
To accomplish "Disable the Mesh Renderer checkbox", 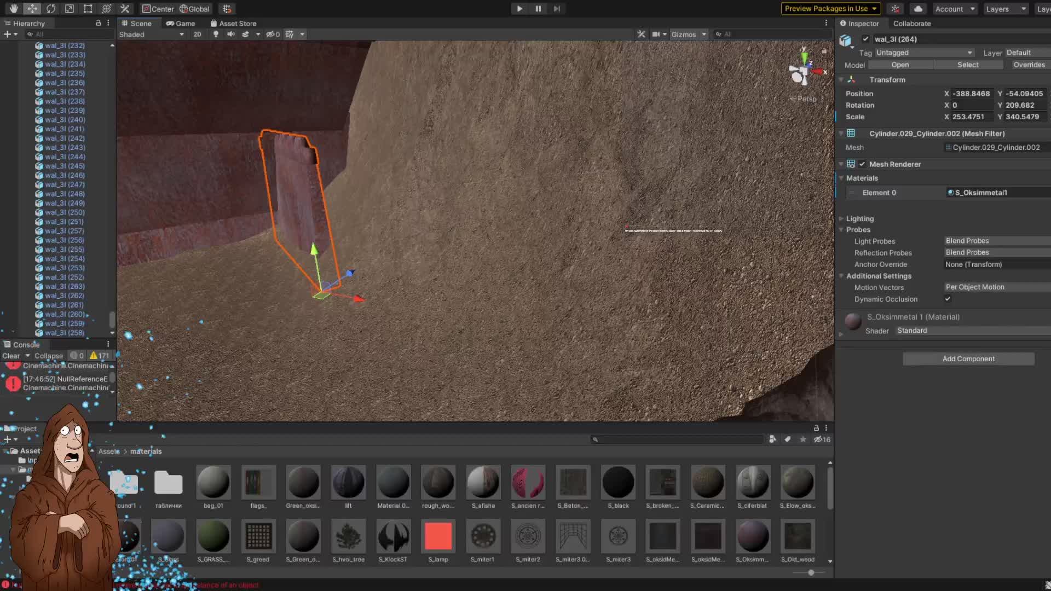I will [x=862, y=164].
